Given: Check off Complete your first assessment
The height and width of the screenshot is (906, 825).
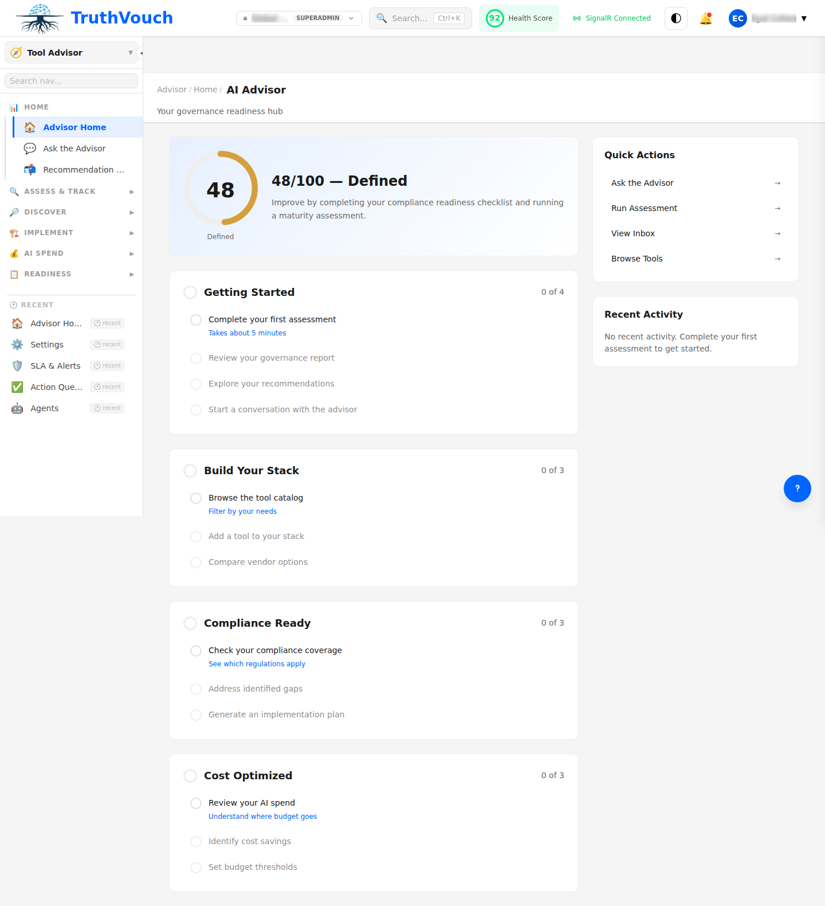Looking at the screenshot, I should [x=196, y=319].
